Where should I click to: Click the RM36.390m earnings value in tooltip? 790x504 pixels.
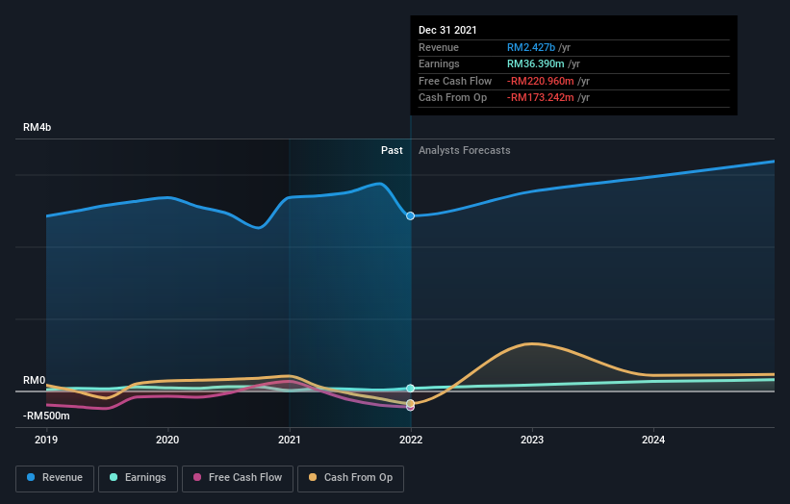[536, 63]
